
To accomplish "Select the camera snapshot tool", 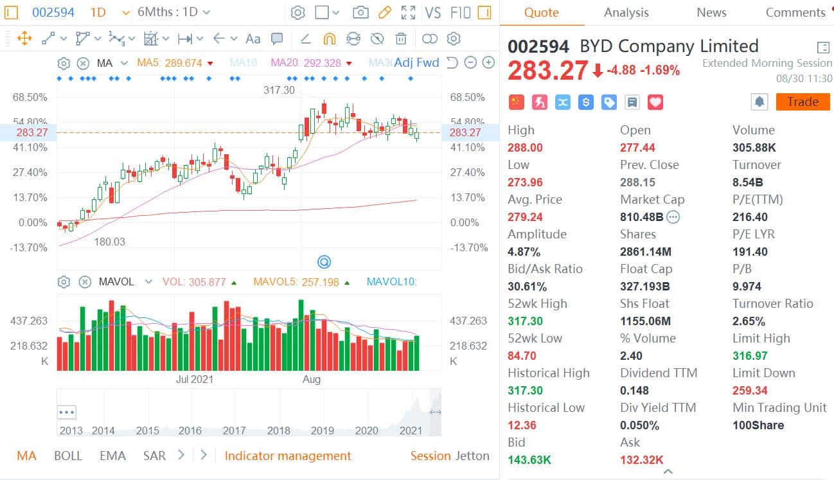I will [360, 12].
